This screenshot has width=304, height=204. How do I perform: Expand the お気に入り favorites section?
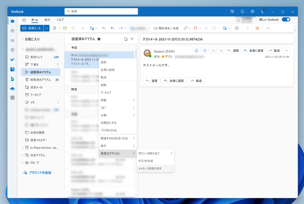pos(23,39)
